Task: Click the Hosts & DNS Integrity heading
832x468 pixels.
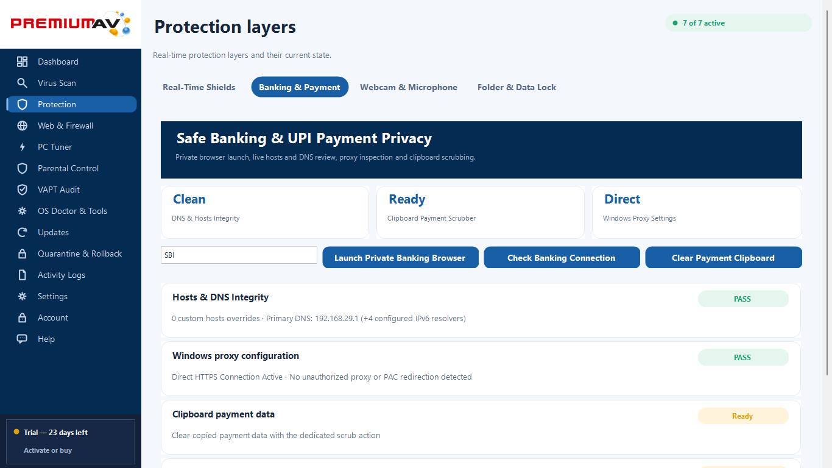Action: click(x=220, y=297)
